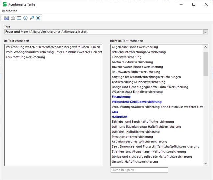213x180 pixels.
Task: Open the Bearbeiten menu
Action: pos(10,11)
